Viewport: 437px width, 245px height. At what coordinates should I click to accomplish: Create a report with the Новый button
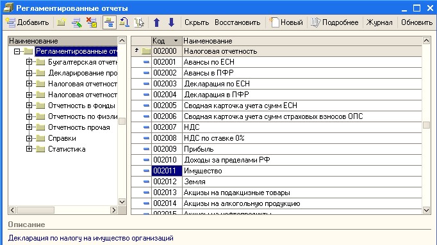pyautogui.click(x=286, y=22)
